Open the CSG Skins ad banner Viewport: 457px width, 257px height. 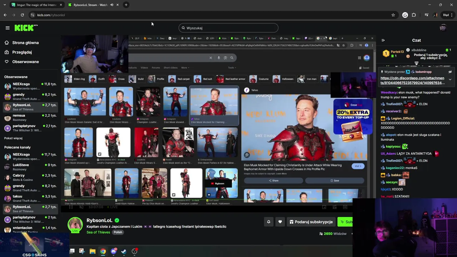click(34, 245)
